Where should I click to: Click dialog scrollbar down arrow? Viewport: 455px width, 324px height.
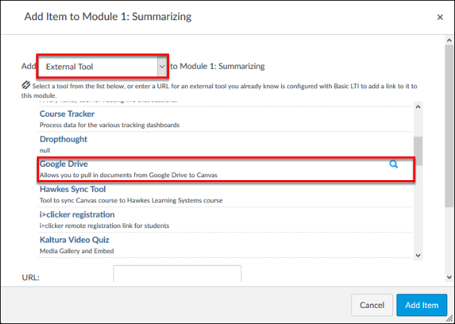(449, 277)
